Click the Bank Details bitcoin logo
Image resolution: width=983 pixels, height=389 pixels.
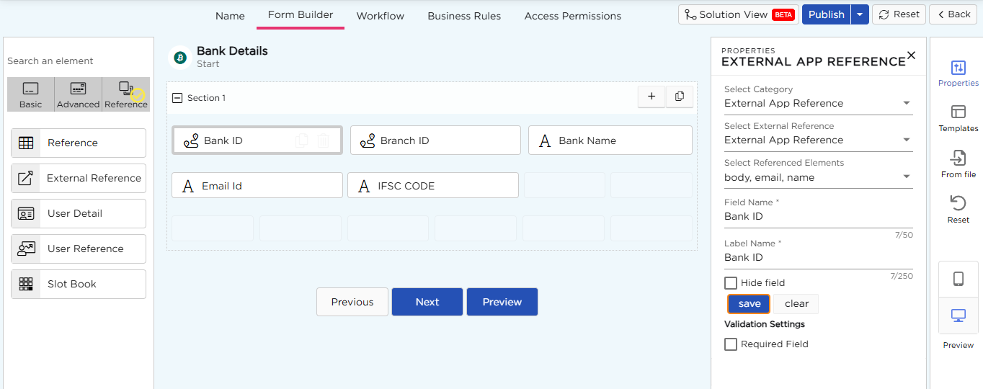(179, 57)
